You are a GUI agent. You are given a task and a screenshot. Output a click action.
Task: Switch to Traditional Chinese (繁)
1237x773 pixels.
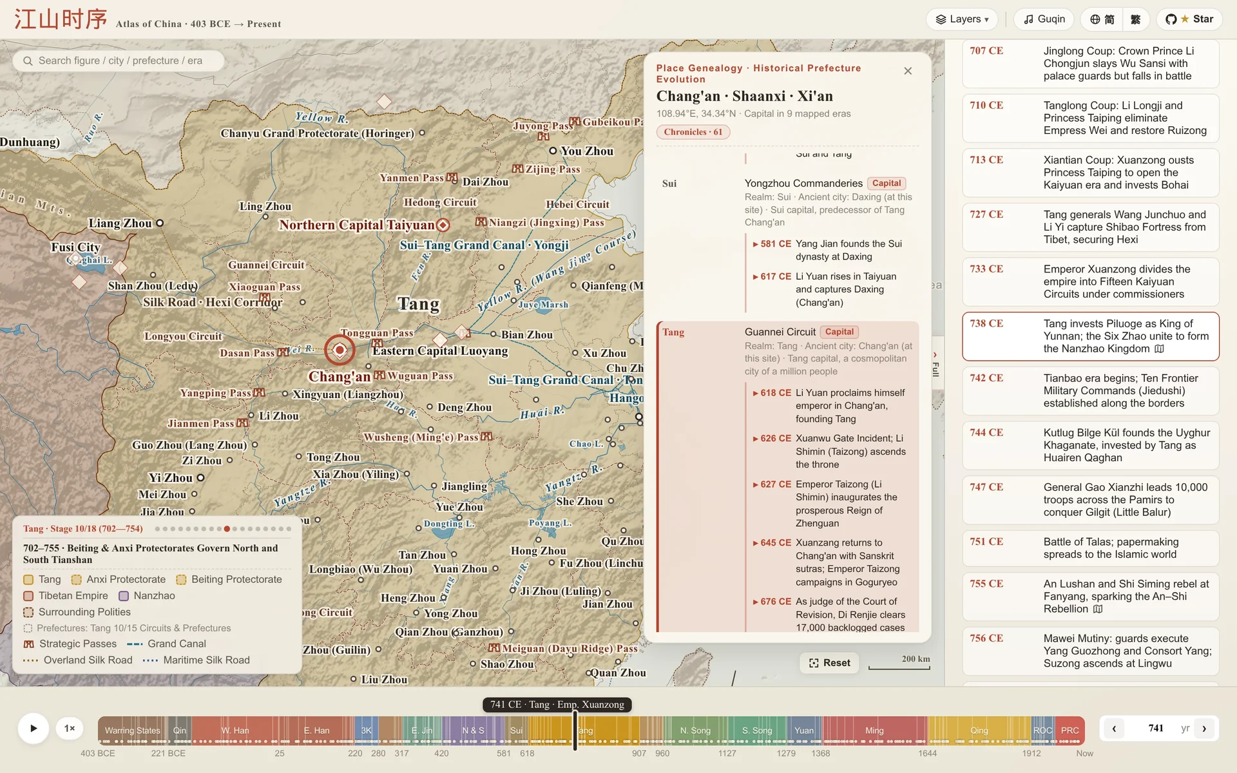click(x=1136, y=19)
